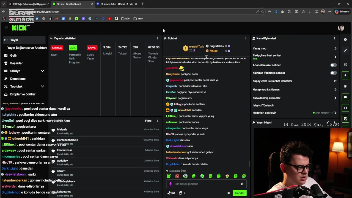Open Yayın Bağlantısı ve Anahtarı in the sidebar
Image resolution: width=352 pixels, height=198 pixels.
pos(27,48)
